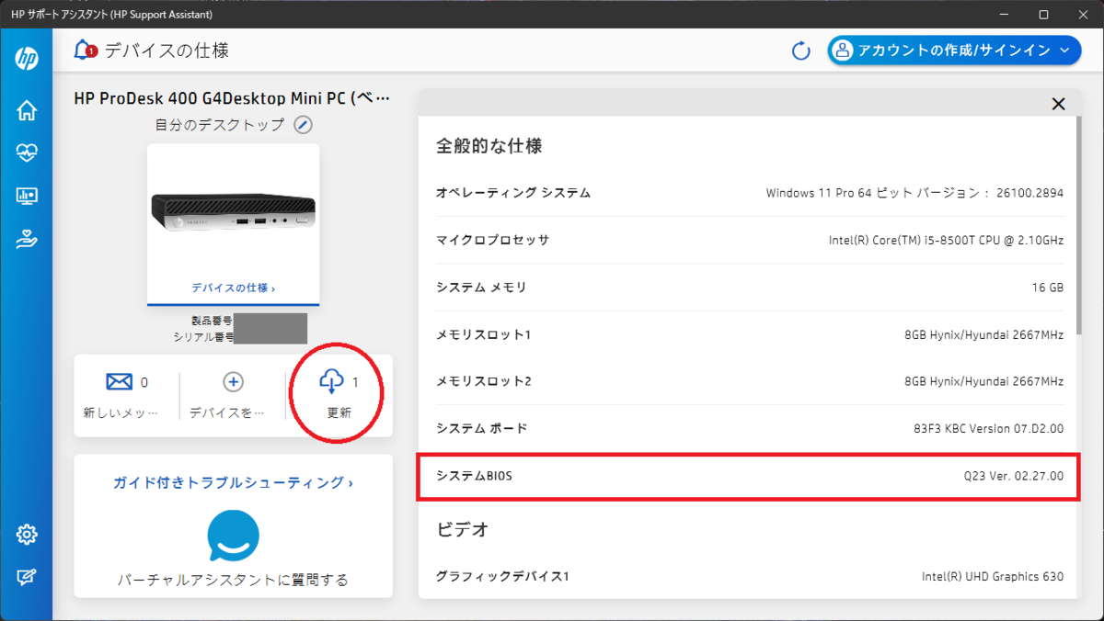Screen dimensions: 1104x621
Task: Select the システム メモリ row label
Action: (481, 288)
